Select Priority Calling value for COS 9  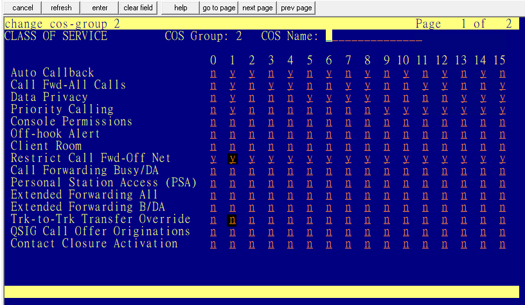click(387, 110)
